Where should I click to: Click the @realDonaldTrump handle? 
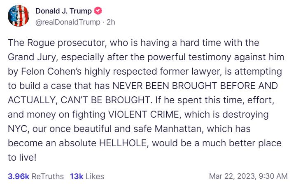coord(68,22)
